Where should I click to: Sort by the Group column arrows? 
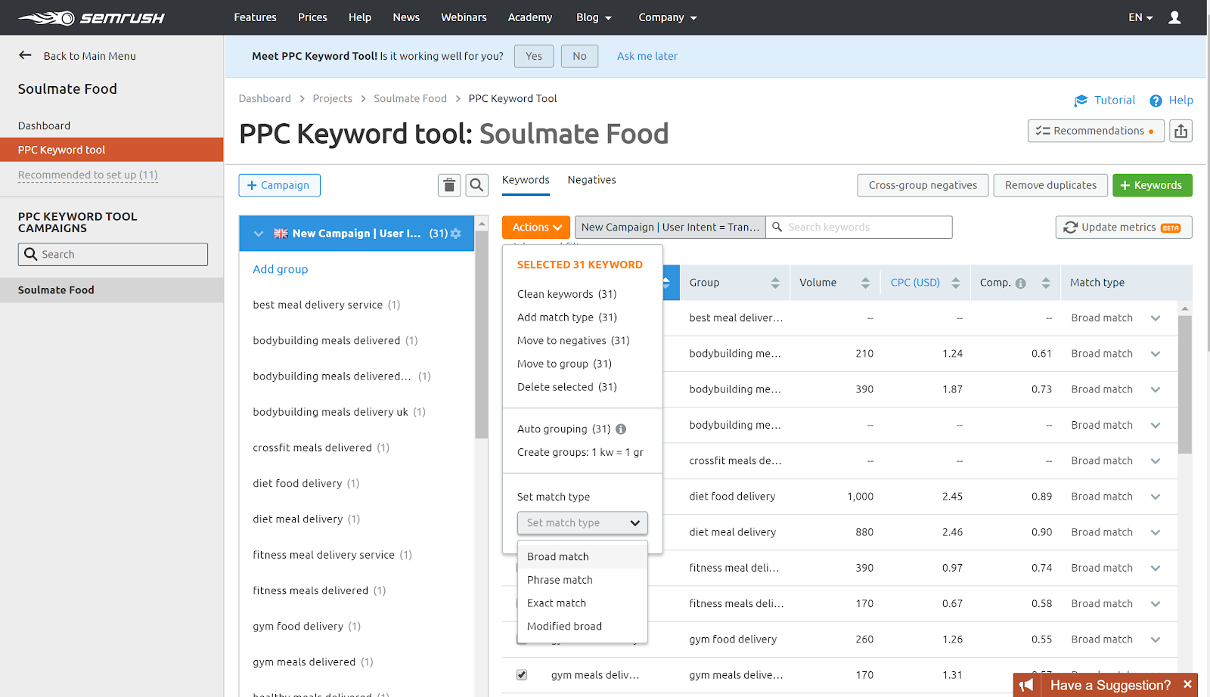pyautogui.click(x=775, y=283)
